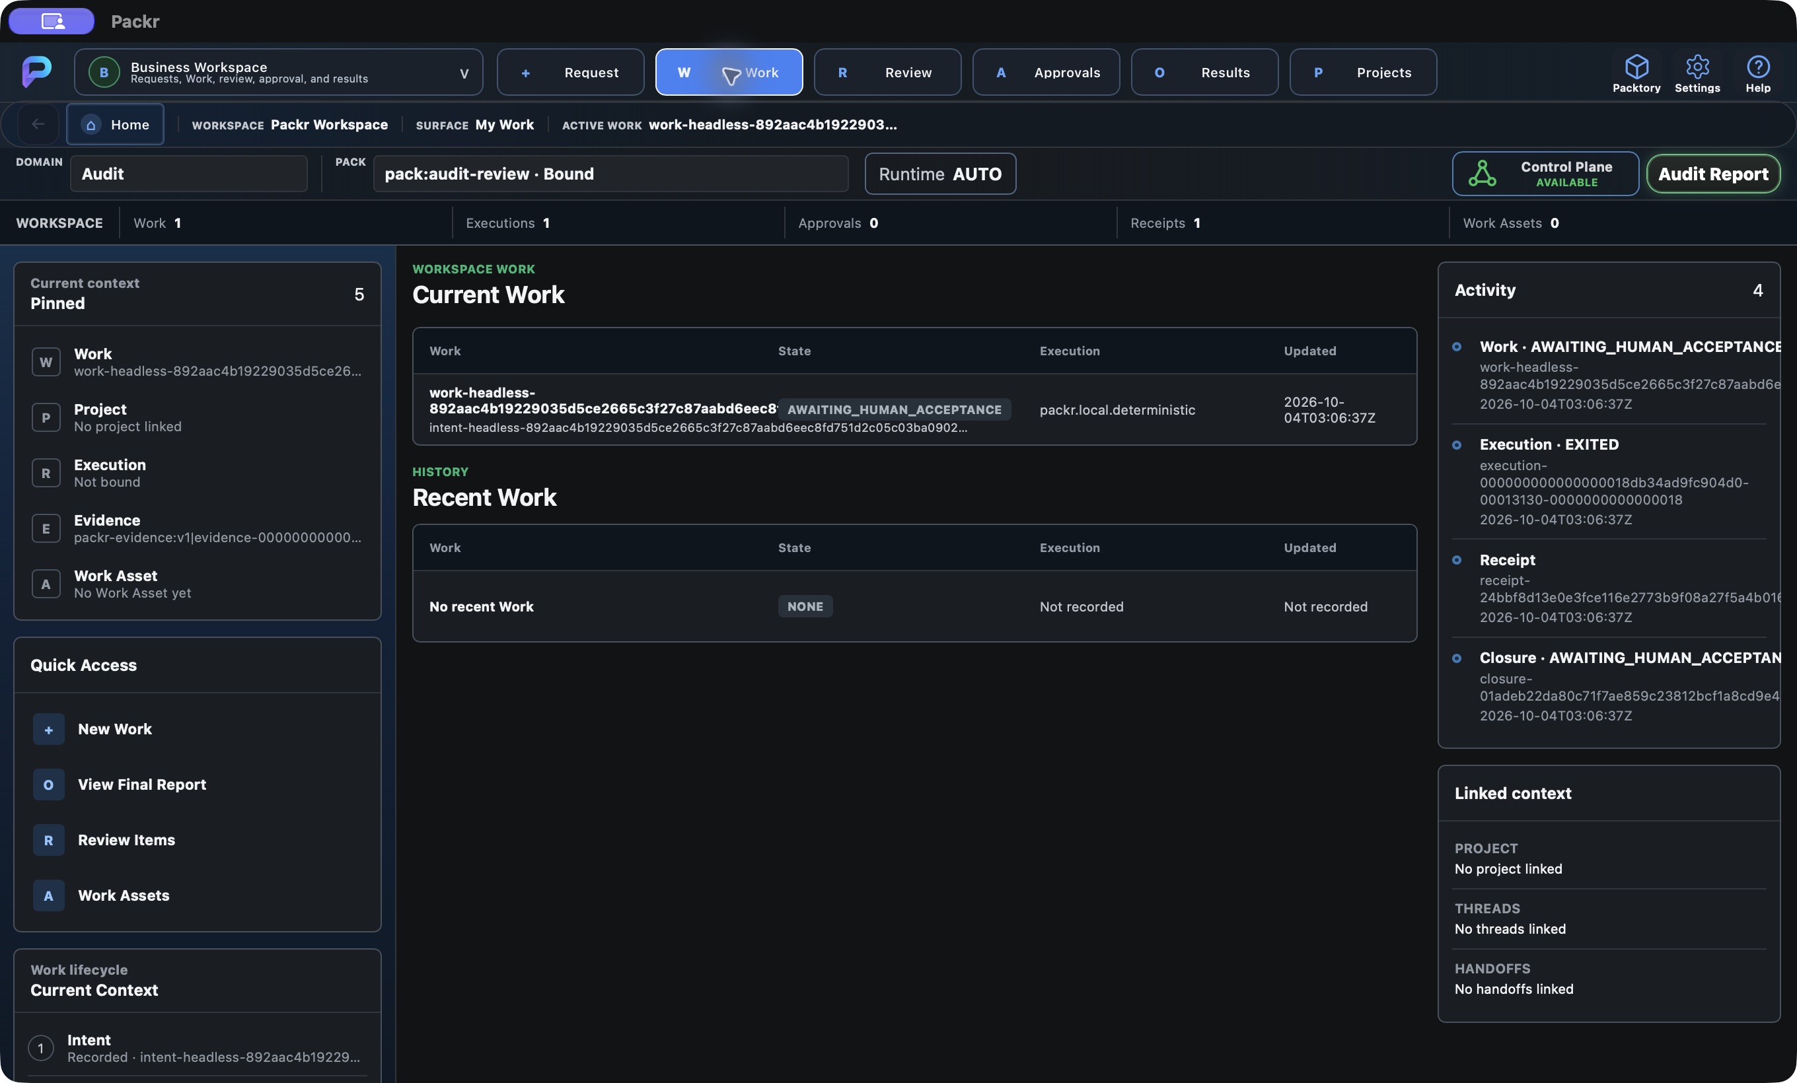Image resolution: width=1797 pixels, height=1083 pixels.
Task: Click the AWAITING_HUMAN_ACCEPTANCE state badge in Current Work
Action: [x=894, y=409]
